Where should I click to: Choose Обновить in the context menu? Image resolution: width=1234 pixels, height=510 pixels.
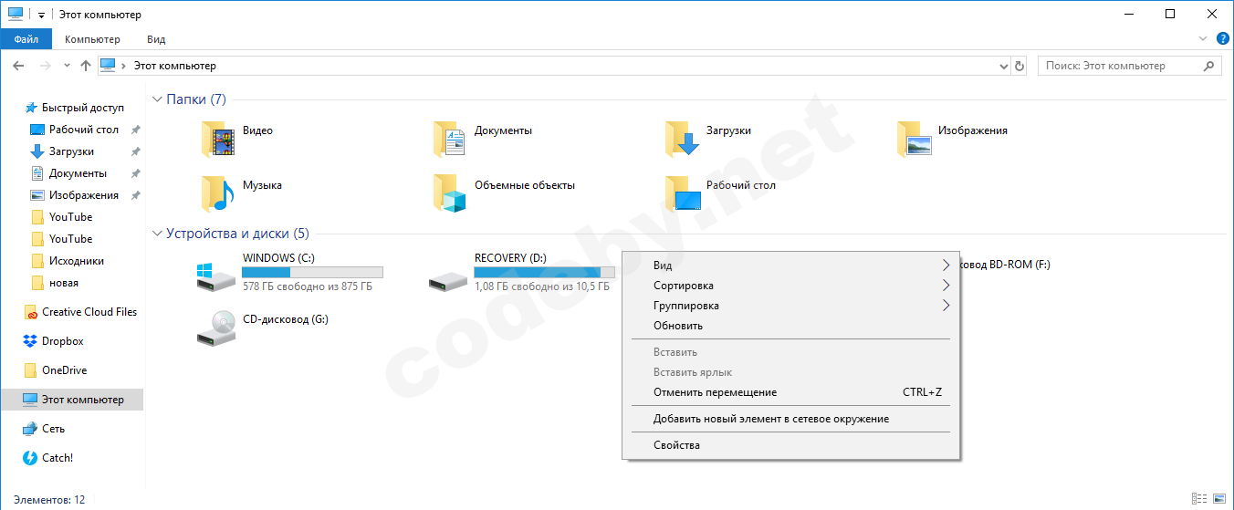click(x=790, y=326)
